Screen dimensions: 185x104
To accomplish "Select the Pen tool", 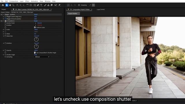I will 38,5.
